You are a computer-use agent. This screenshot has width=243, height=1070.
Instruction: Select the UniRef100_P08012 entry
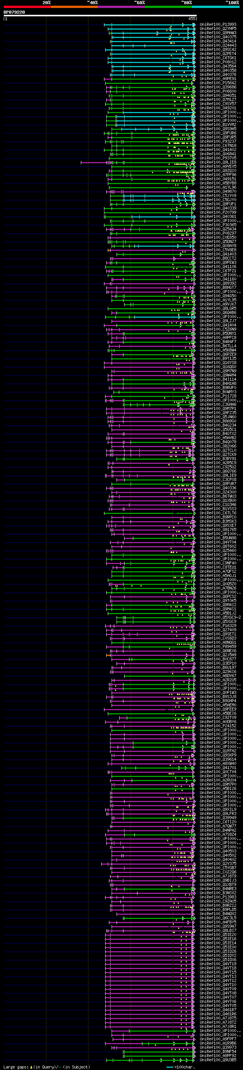point(218,62)
